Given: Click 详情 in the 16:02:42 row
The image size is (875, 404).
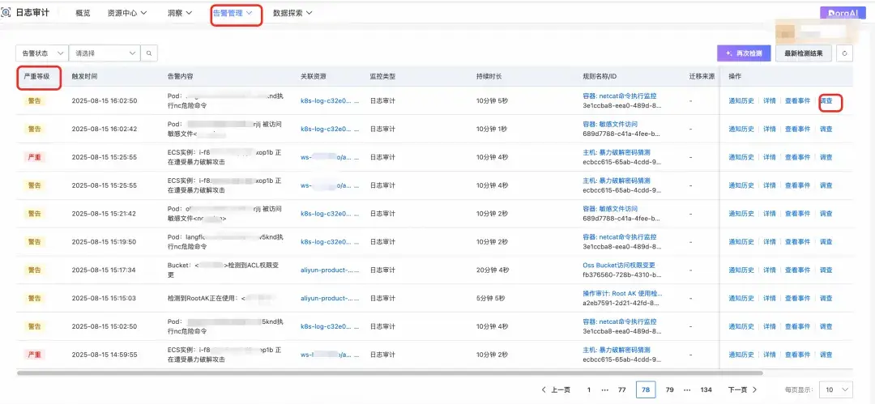Looking at the screenshot, I should coord(770,129).
